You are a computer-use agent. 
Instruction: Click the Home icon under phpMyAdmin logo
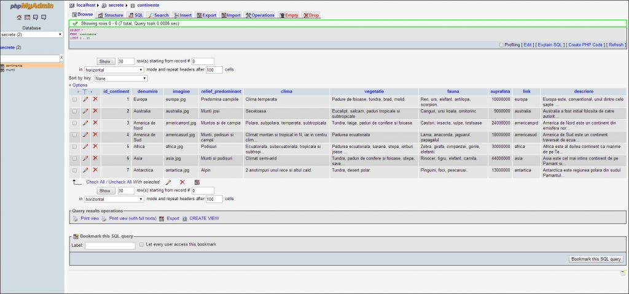click(x=19, y=17)
